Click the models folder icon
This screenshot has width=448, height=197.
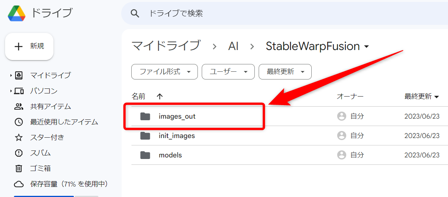tap(145, 155)
